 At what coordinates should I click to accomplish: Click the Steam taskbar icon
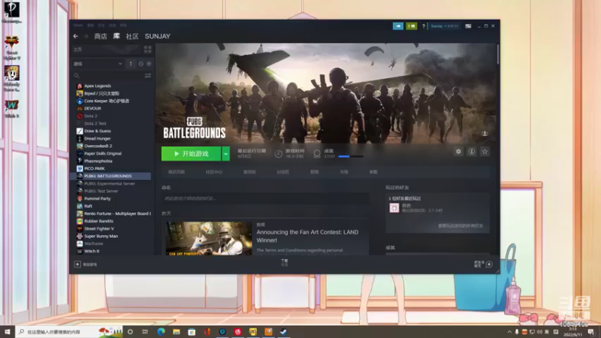pyautogui.click(x=284, y=331)
